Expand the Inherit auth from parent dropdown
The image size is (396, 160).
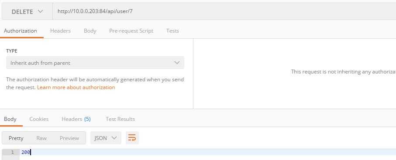pyautogui.click(x=95, y=63)
